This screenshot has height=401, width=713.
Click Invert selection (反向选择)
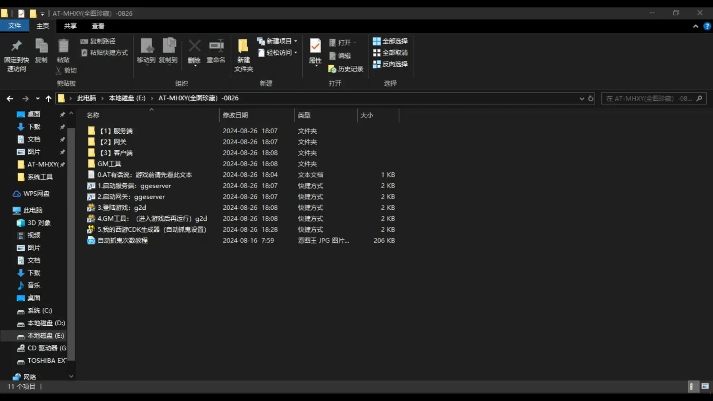click(x=390, y=64)
